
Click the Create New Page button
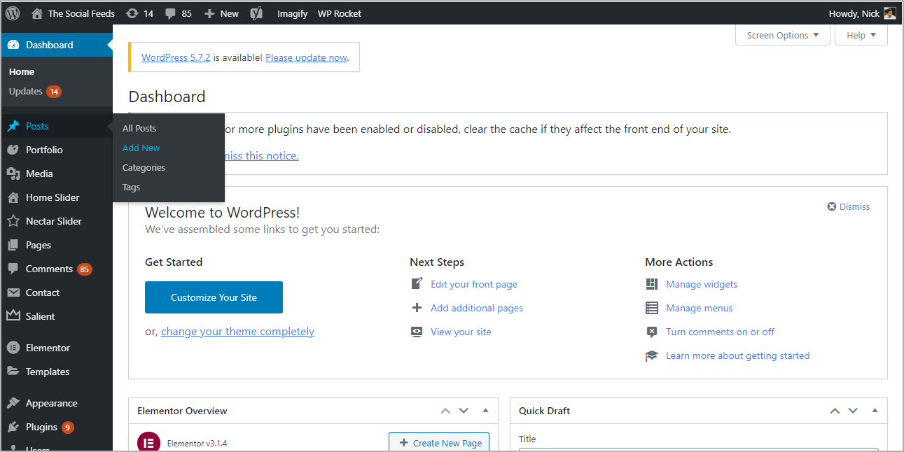click(x=439, y=443)
